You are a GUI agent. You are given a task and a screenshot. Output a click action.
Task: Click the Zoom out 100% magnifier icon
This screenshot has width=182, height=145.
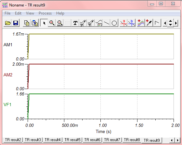pyautogui.click(x=60, y=23)
